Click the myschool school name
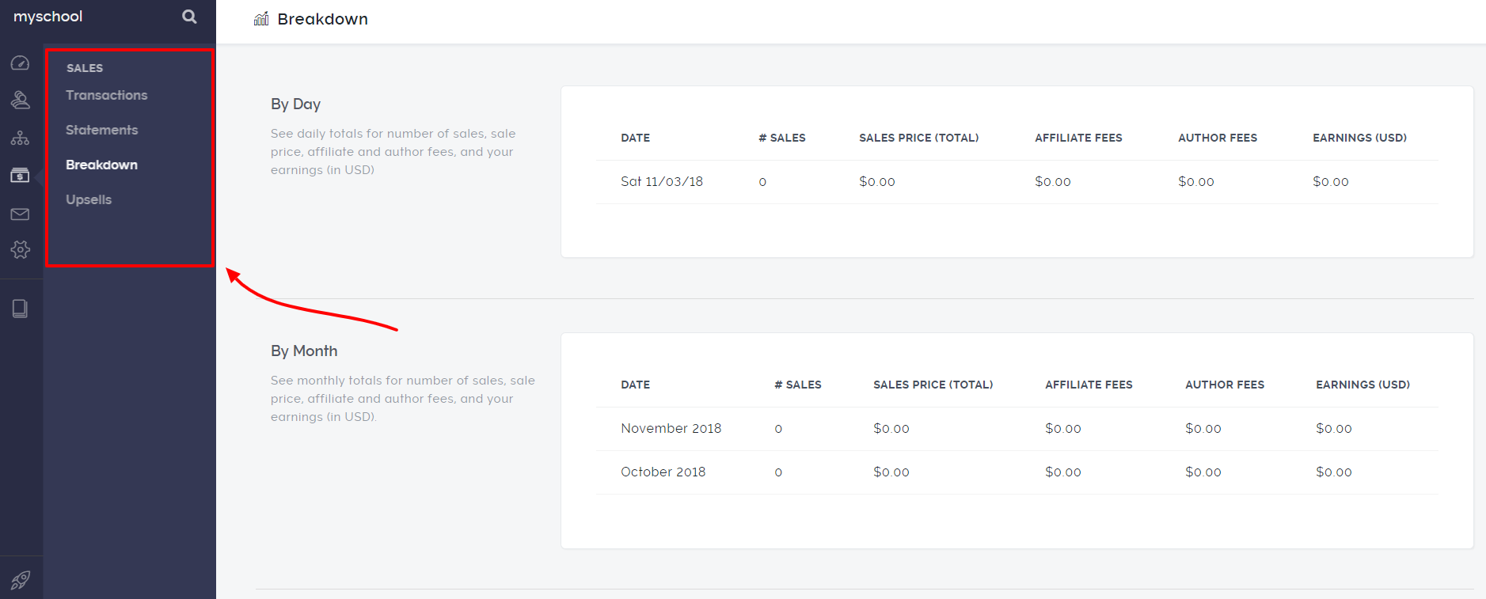Image resolution: width=1486 pixels, height=599 pixels. (x=48, y=17)
